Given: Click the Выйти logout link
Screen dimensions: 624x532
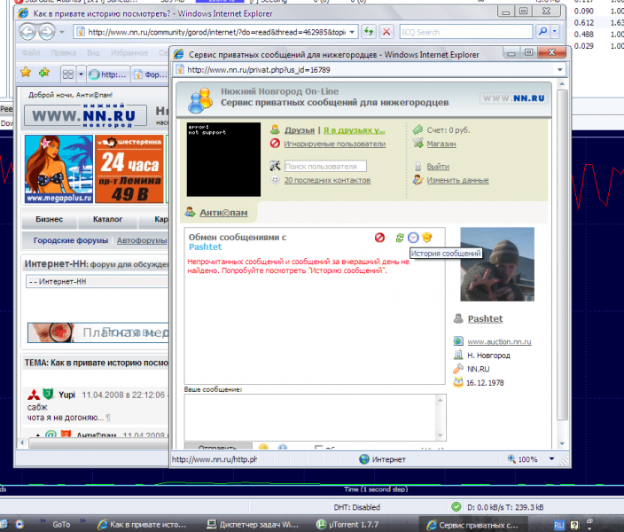Looking at the screenshot, I should click(x=438, y=167).
